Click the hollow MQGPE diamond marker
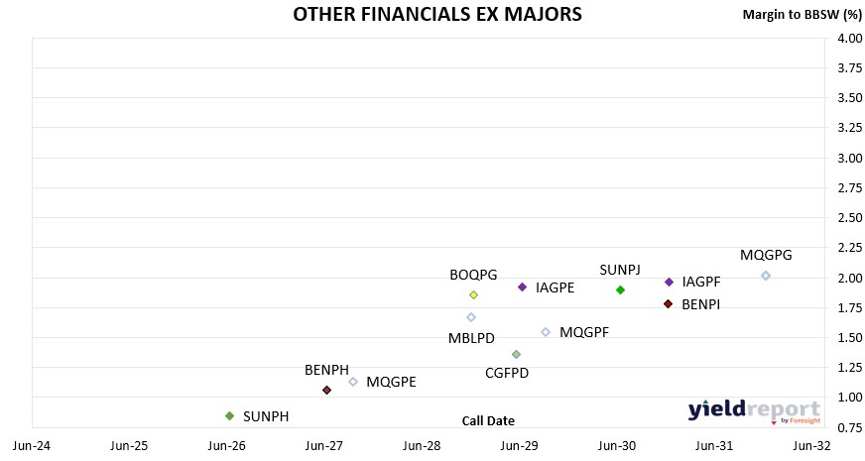 (353, 382)
